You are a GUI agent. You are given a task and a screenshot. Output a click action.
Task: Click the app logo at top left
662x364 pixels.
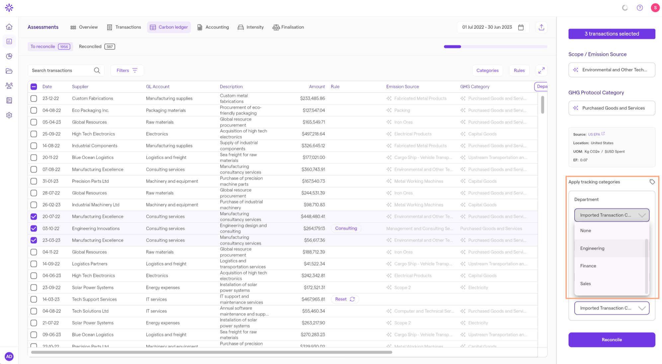[9, 8]
